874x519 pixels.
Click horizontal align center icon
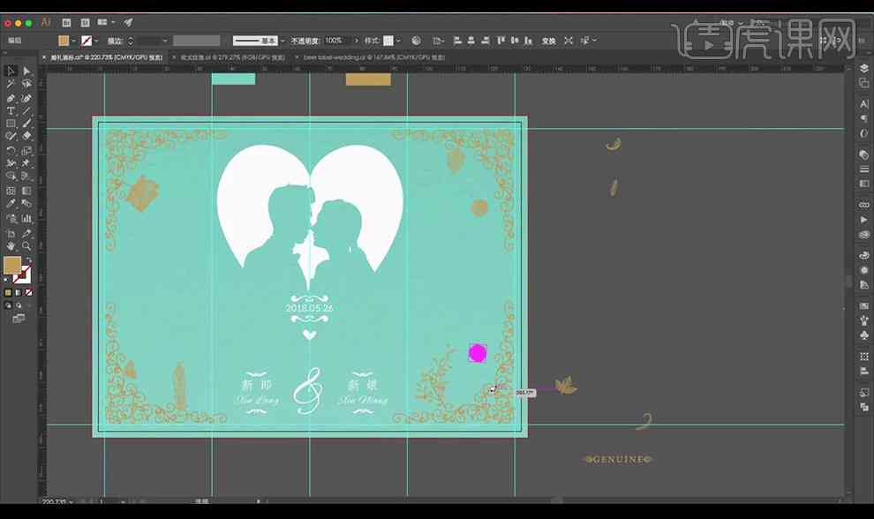(x=471, y=41)
